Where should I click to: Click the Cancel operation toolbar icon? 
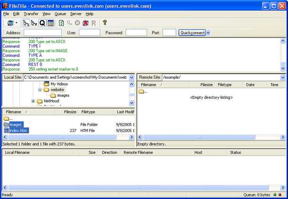[77, 23]
